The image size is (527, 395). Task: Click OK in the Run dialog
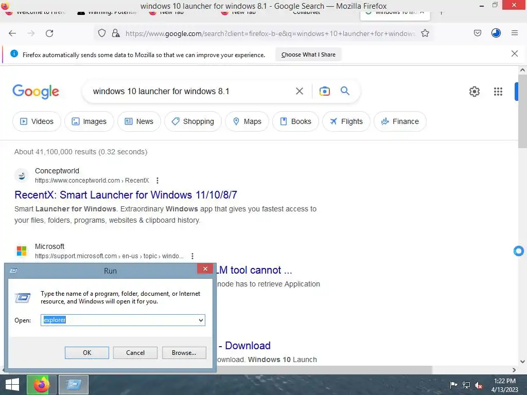(x=86, y=353)
